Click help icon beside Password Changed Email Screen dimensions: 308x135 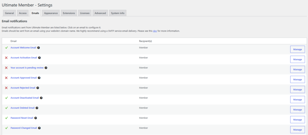(x=39, y=128)
